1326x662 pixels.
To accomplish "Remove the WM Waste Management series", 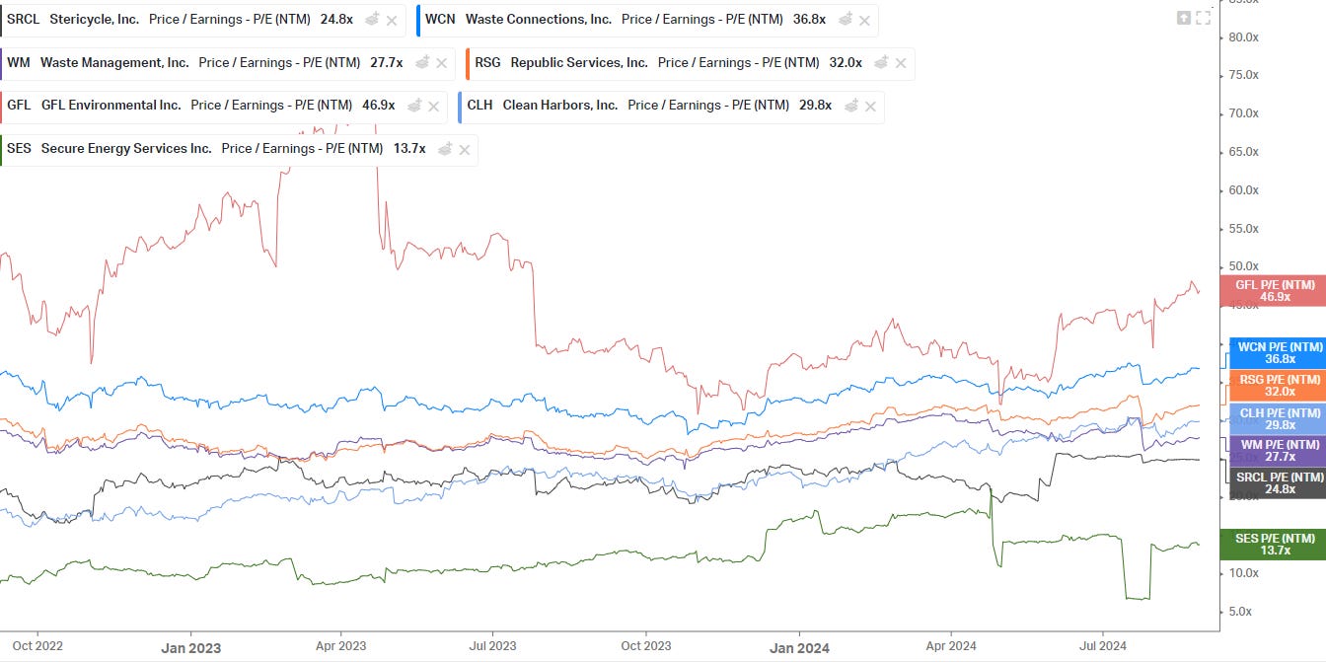I will 441,63.
